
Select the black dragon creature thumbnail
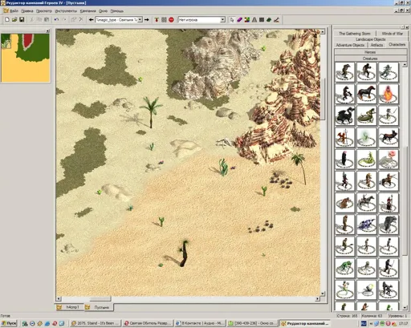(344, 115)
